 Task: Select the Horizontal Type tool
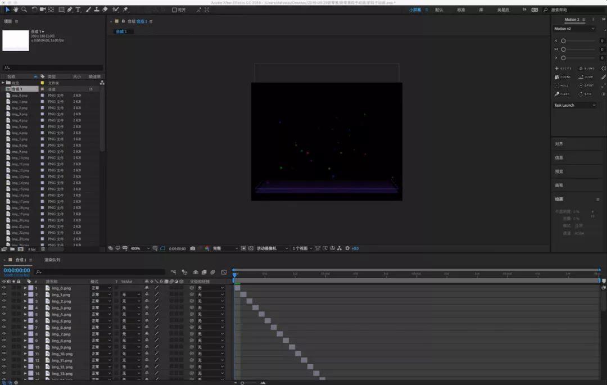(78, 10)
